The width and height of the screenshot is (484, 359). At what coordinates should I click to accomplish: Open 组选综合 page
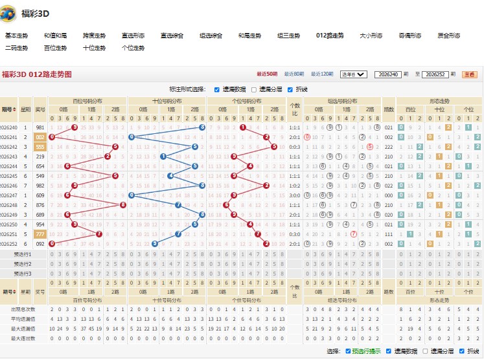[211, 36]
